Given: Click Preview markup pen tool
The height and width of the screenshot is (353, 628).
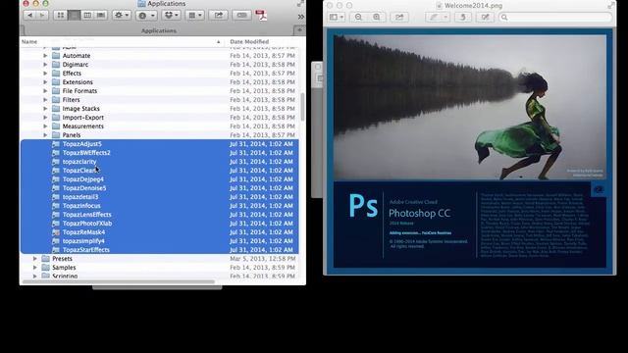Looking at the screenshot, I should (x=434, y=17).
